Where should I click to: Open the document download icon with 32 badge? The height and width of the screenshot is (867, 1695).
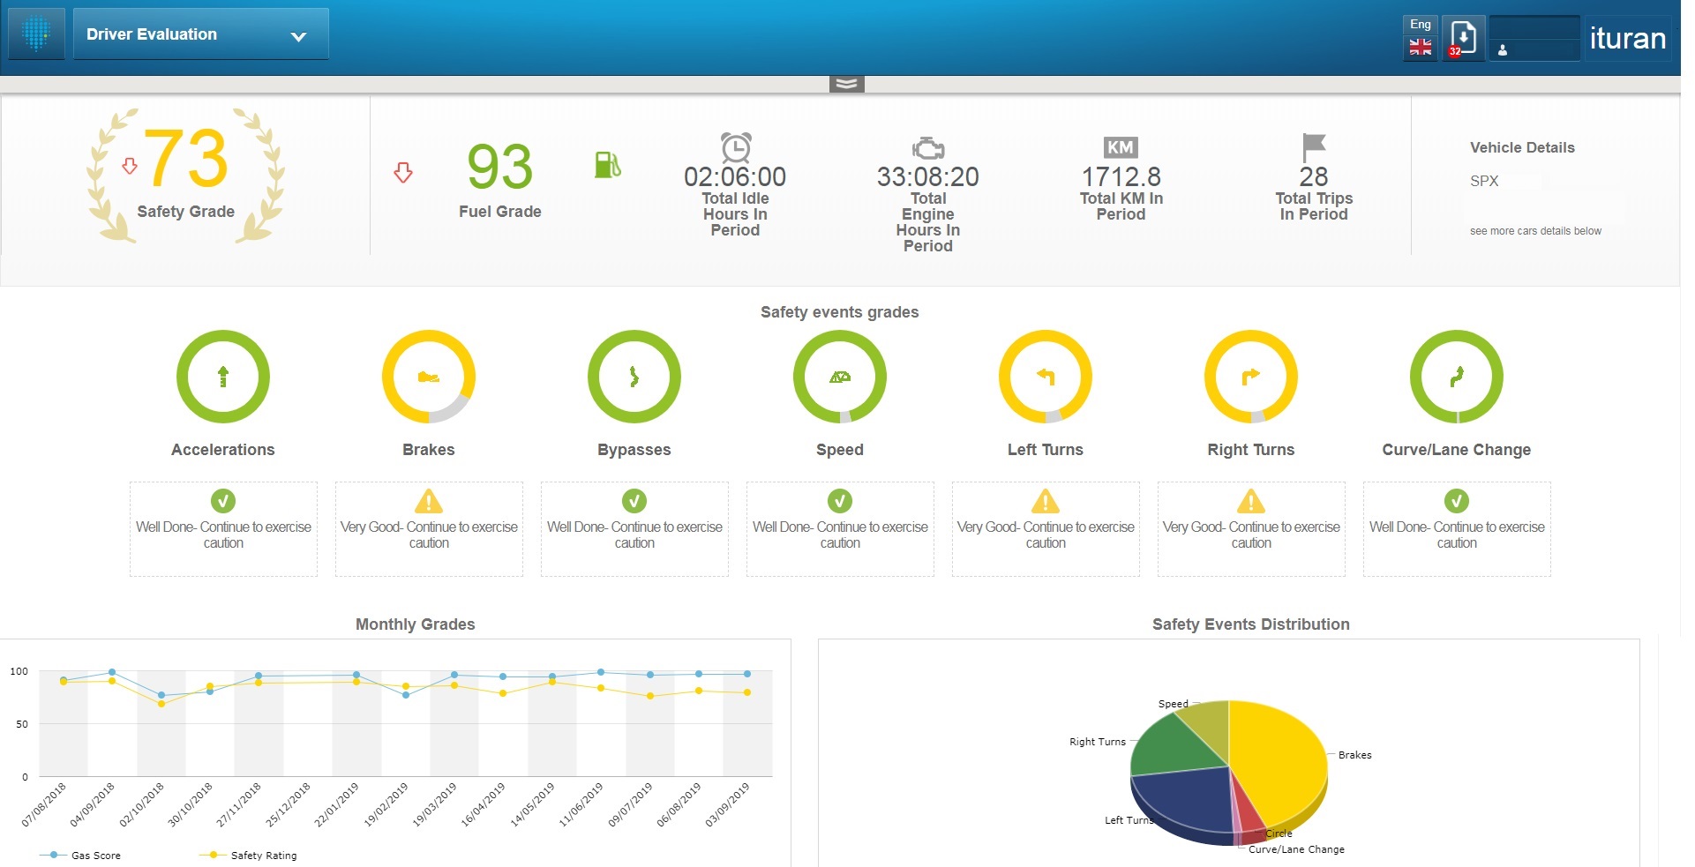(1462, 39)
